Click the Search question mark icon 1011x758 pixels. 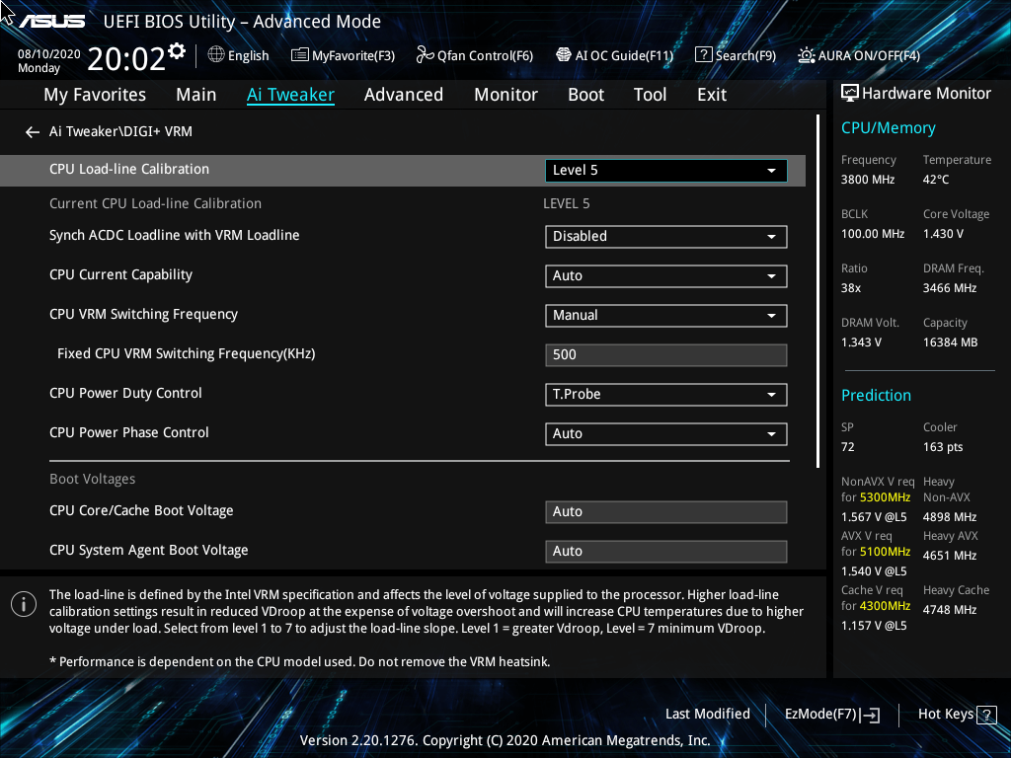click(703, 55)
